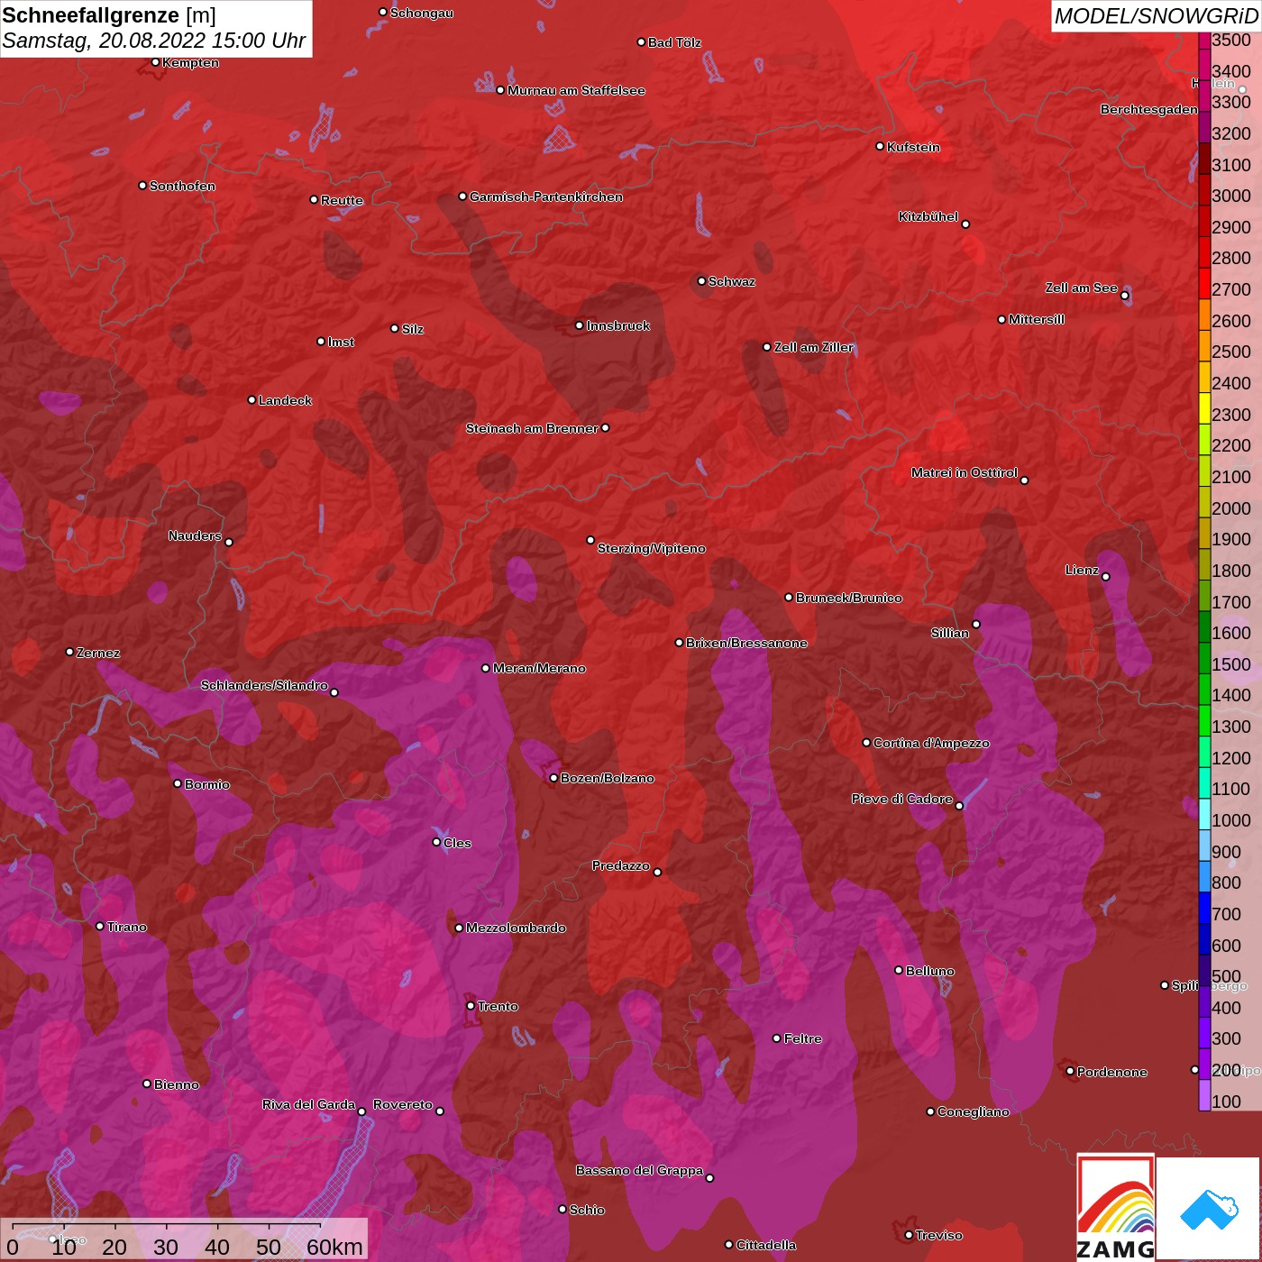Viewport: 1262px width, 1262px height.
Task: Select Bassano del Grappa label
Action: click(640, 1170)
